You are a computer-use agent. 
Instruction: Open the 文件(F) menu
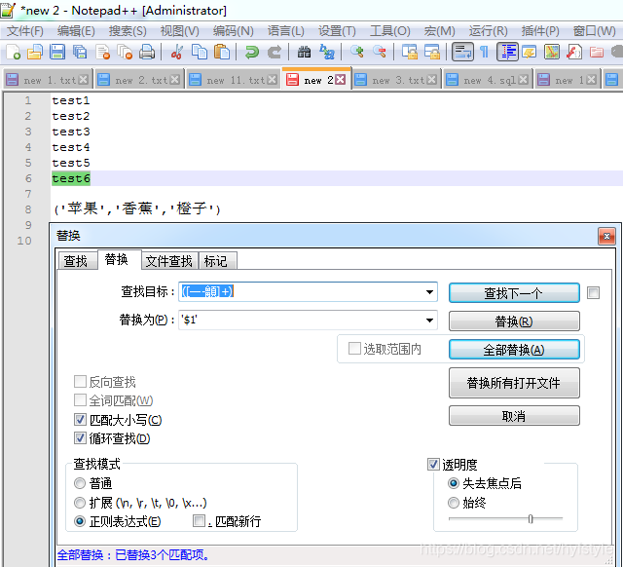tap(25, 31)
